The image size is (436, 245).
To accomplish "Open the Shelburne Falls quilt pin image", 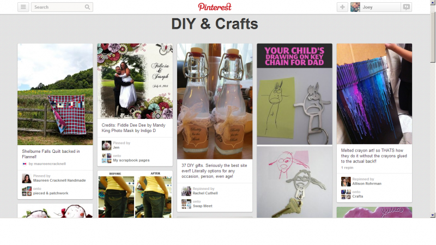I will tap(55, 94).
